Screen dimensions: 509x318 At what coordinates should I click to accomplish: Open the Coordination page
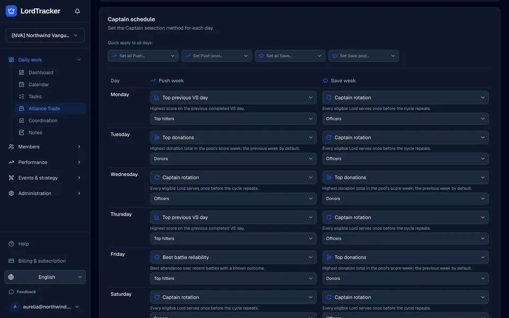50,120
